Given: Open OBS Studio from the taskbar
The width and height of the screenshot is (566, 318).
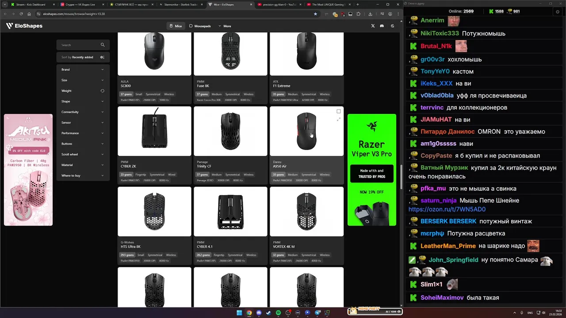Looking at the screenshot, I should tap(288, 313).
